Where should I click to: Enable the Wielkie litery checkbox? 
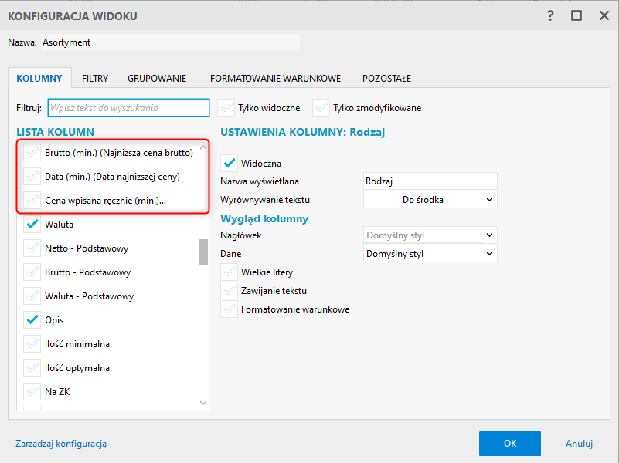point(229,272)
